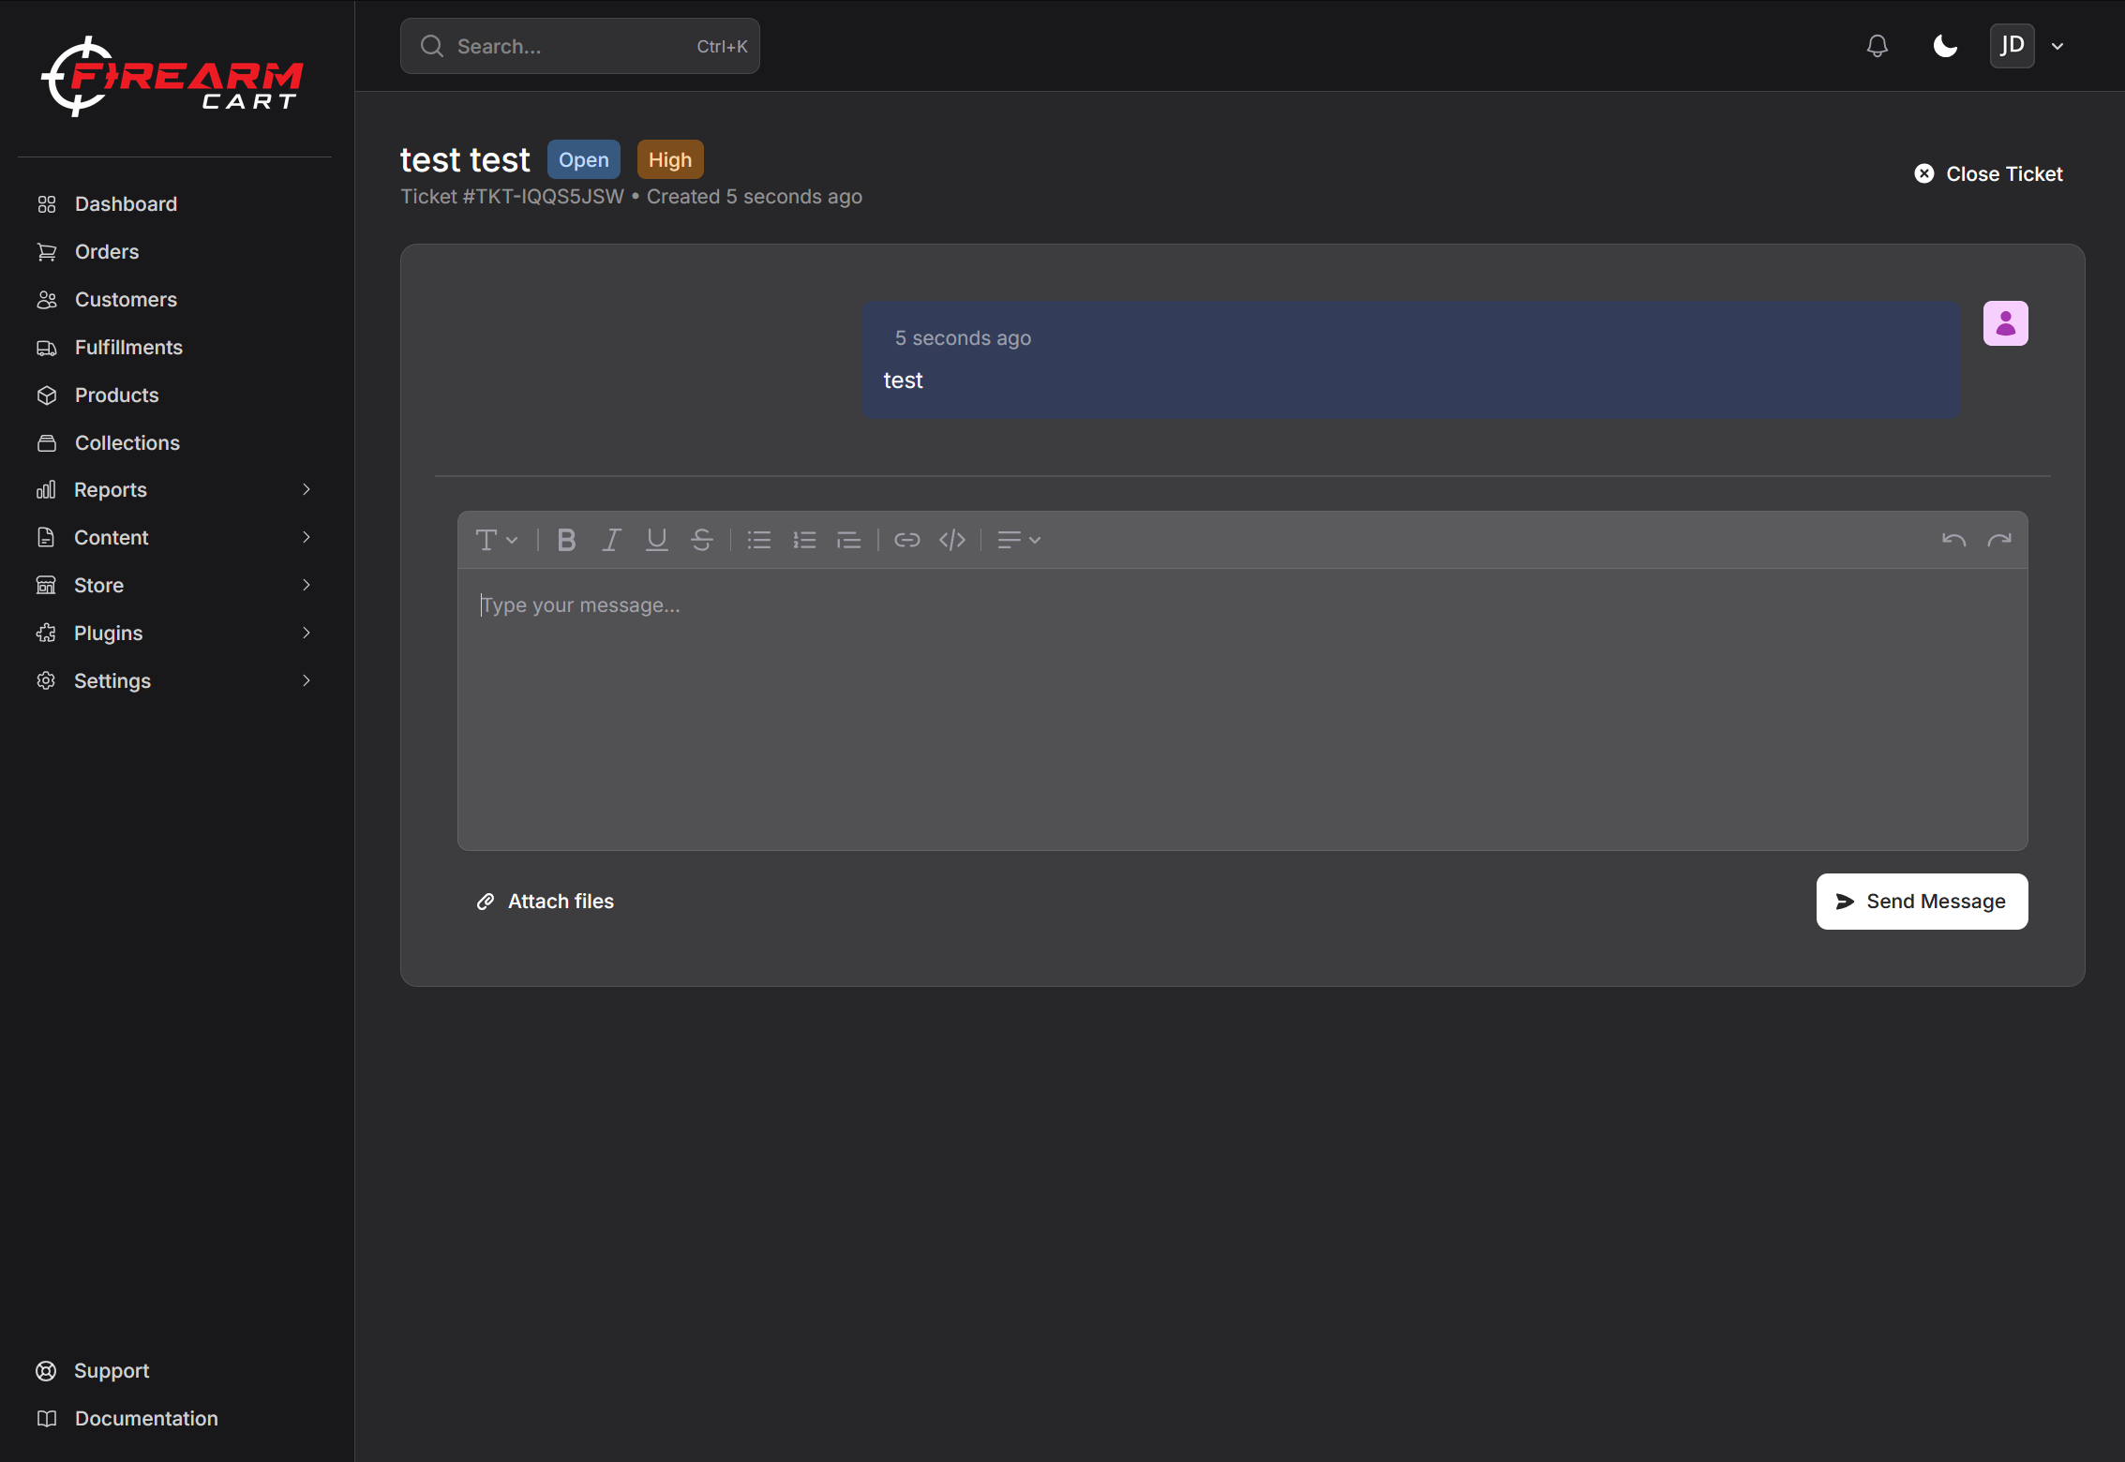Apply italic formatting in editor

click(611, 540)
